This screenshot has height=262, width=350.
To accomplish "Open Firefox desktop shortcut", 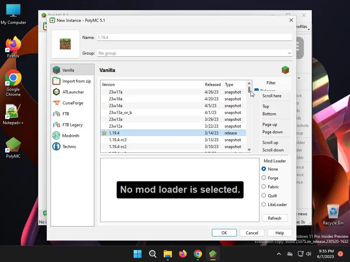I will [x=13, y=47].
